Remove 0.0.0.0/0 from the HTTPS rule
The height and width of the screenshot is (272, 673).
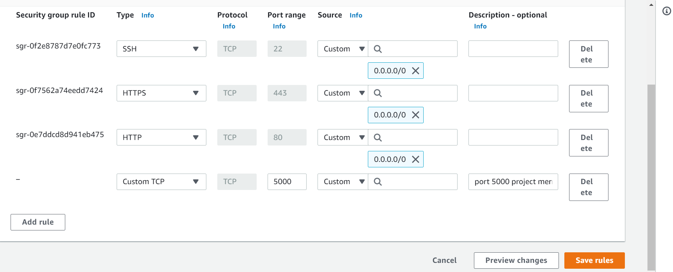(415, 115)
